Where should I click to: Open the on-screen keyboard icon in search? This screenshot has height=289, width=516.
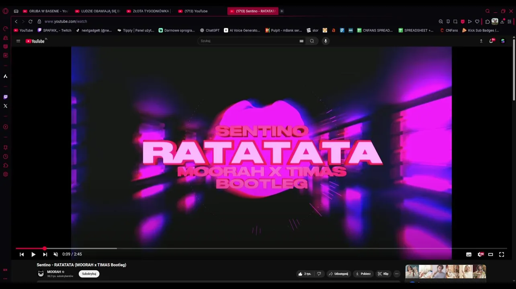[301, 41]
